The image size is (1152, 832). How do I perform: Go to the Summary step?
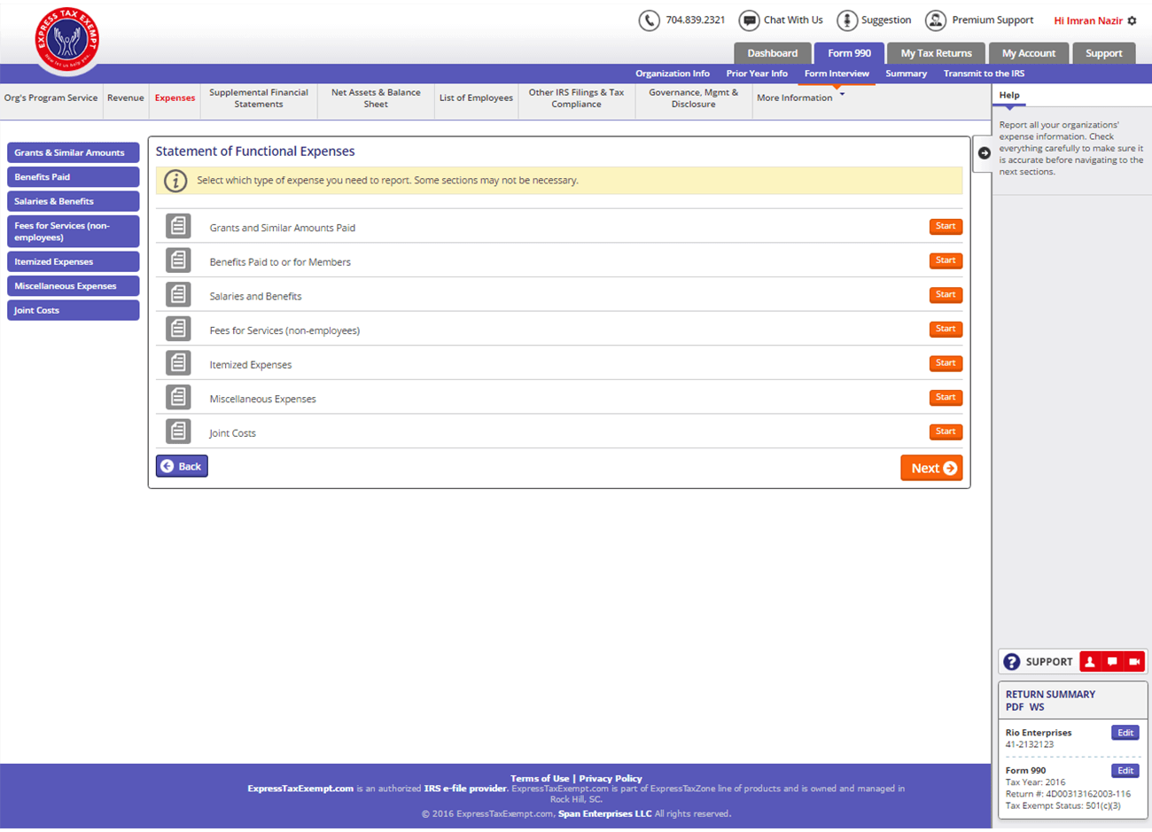(x=906, y=74)
